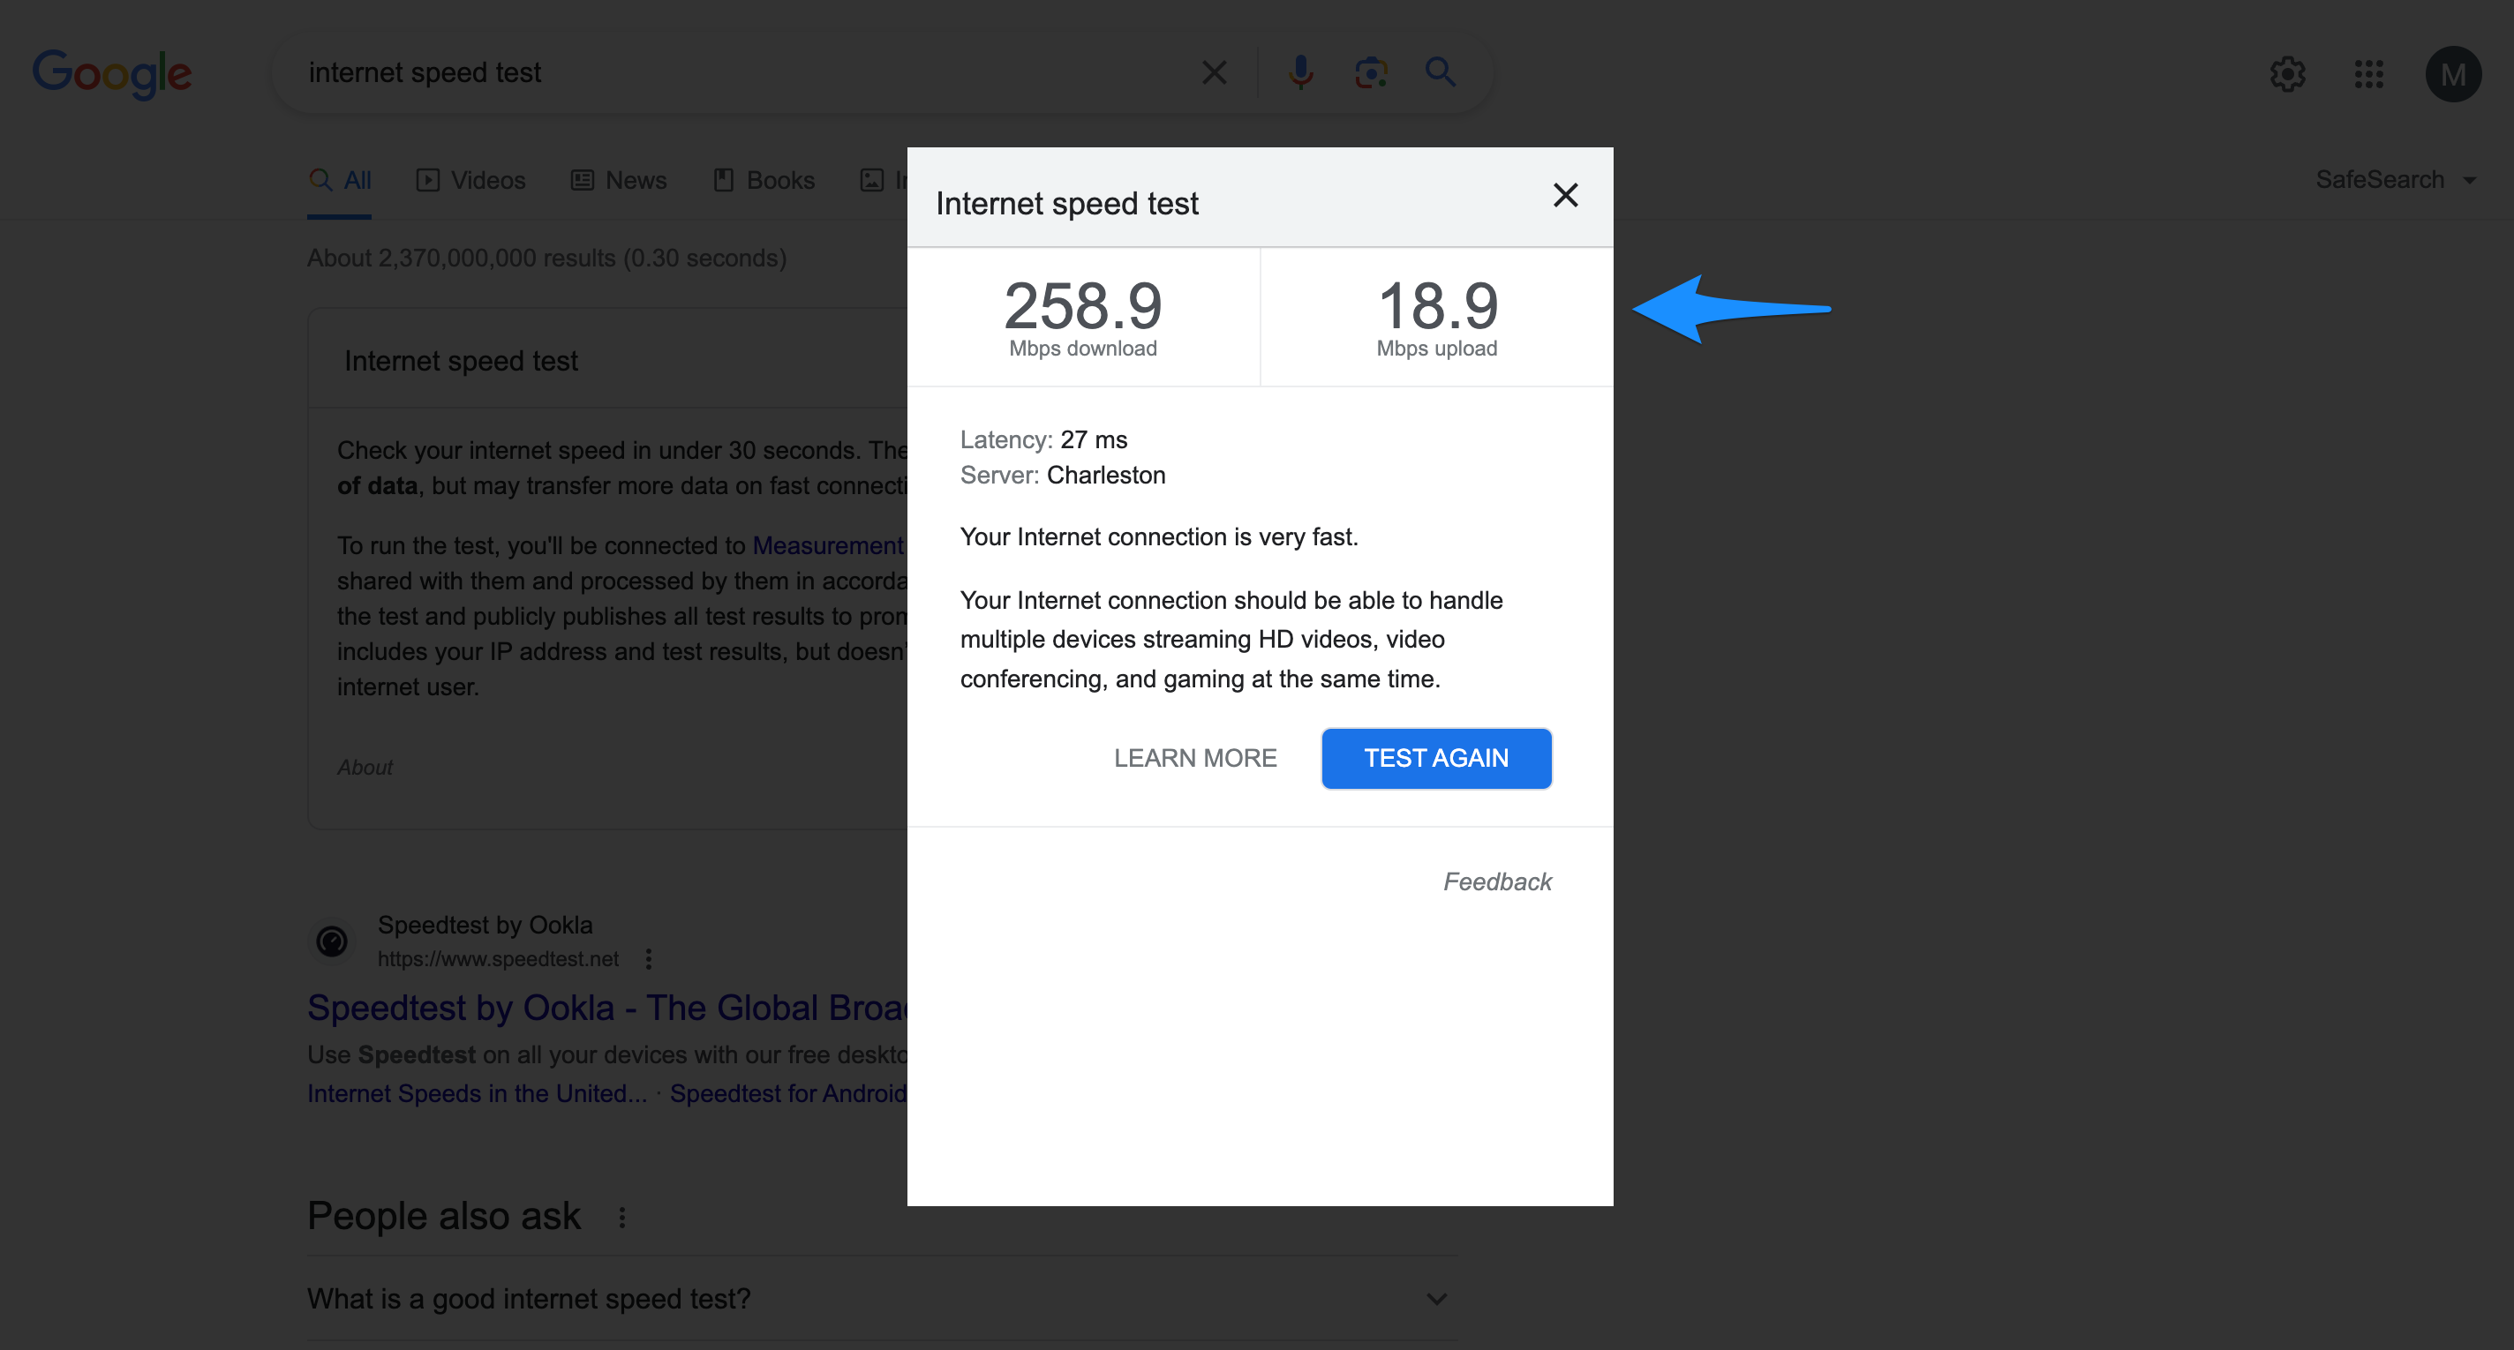The width and height of the screenshot is (2514, 1350).
Task: Click the Latency 27 ms text
Action: (1043, 440)
